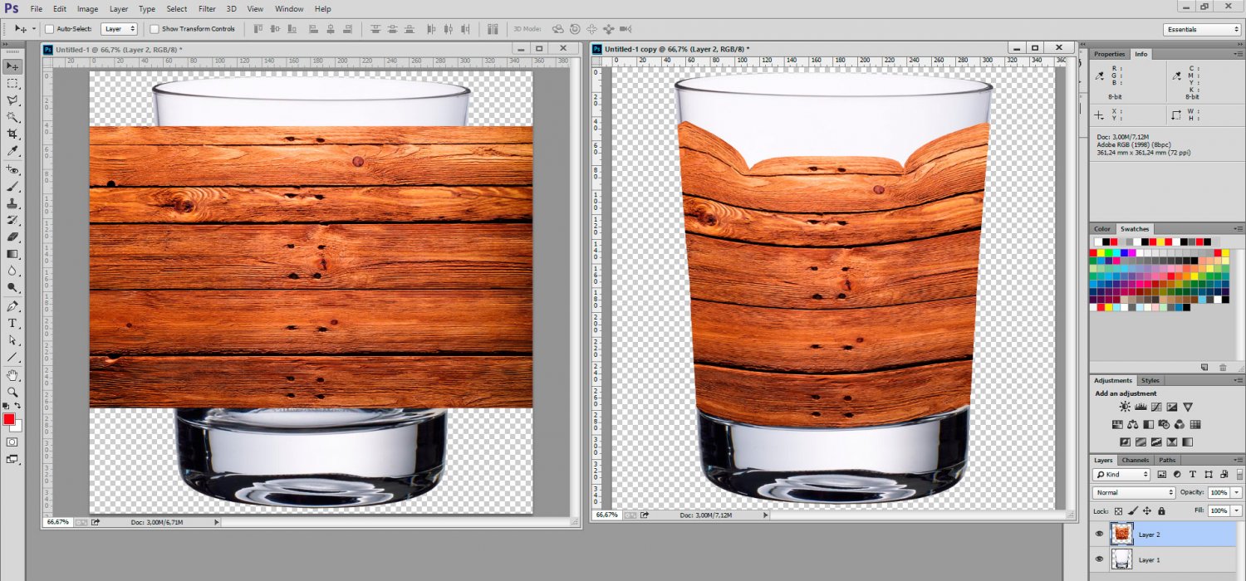Select the Rectangular Marquee tool
Screen dimensions: 1246x581
point(12,84)
